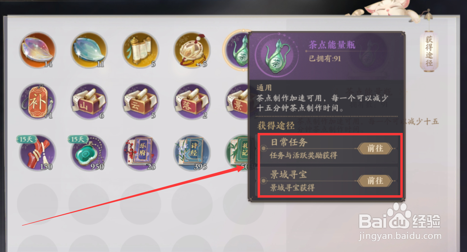Viewport: 467px width, 252px height.
Task: Click the first empty inventory slot
Action: point(37,204)
